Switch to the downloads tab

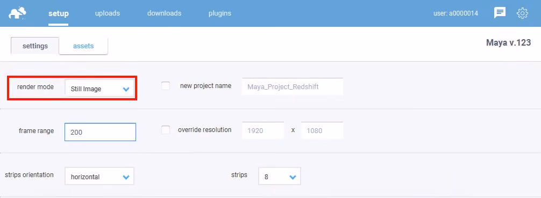click(164, 13)
